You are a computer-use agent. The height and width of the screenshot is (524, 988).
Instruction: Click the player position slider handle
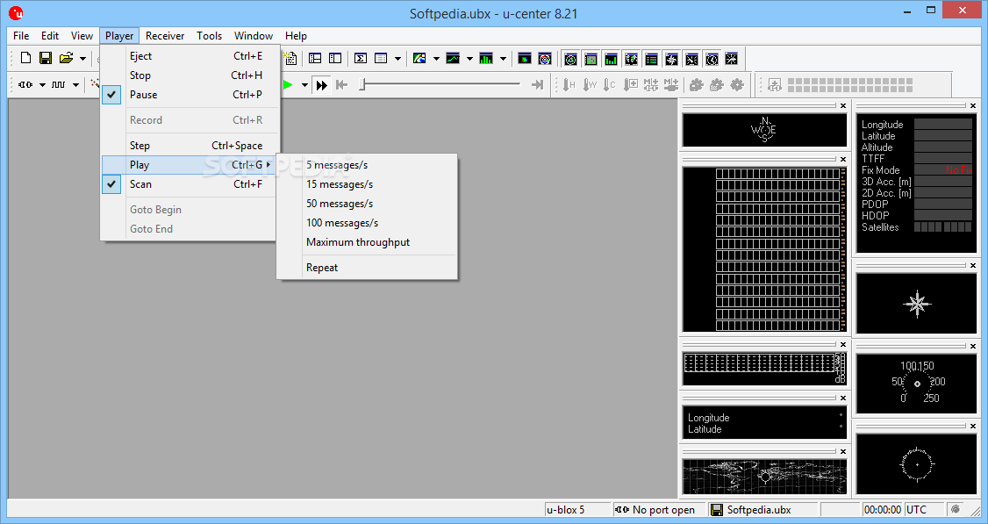(362, 84)
